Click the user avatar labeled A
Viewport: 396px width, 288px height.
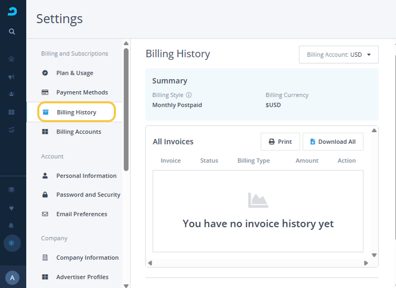tap(12, 278)
